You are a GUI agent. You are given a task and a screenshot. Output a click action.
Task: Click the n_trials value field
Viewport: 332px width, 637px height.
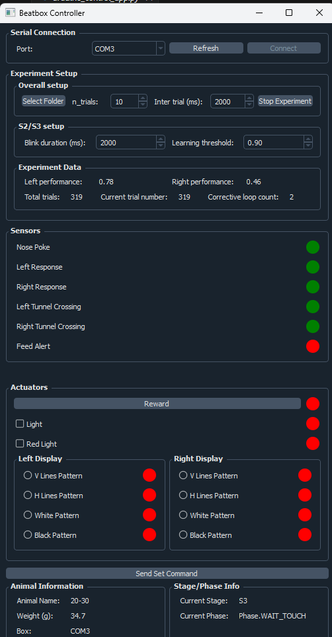coord(125,102)
